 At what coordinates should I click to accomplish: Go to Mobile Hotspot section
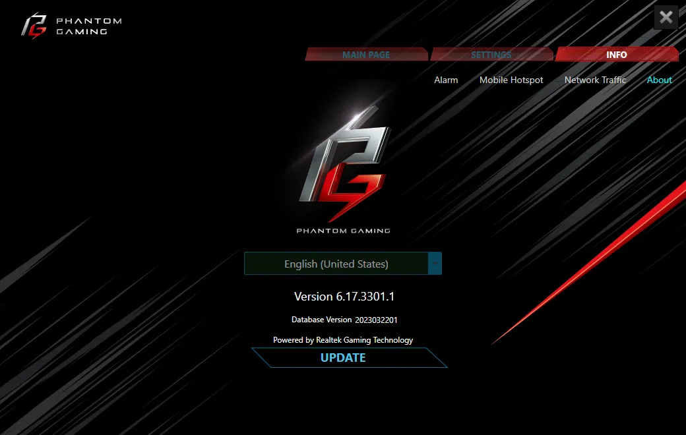coord(511,80)
